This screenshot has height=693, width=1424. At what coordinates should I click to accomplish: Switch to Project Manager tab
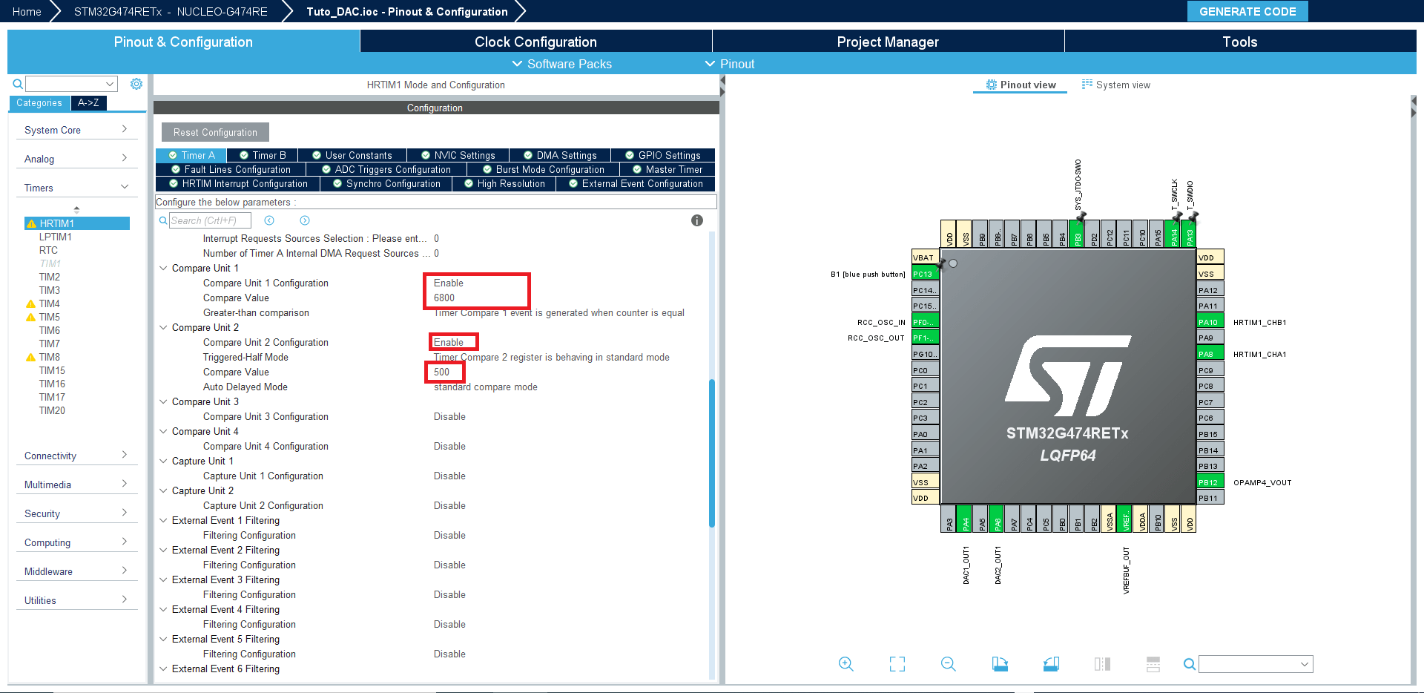click(888, 42)
